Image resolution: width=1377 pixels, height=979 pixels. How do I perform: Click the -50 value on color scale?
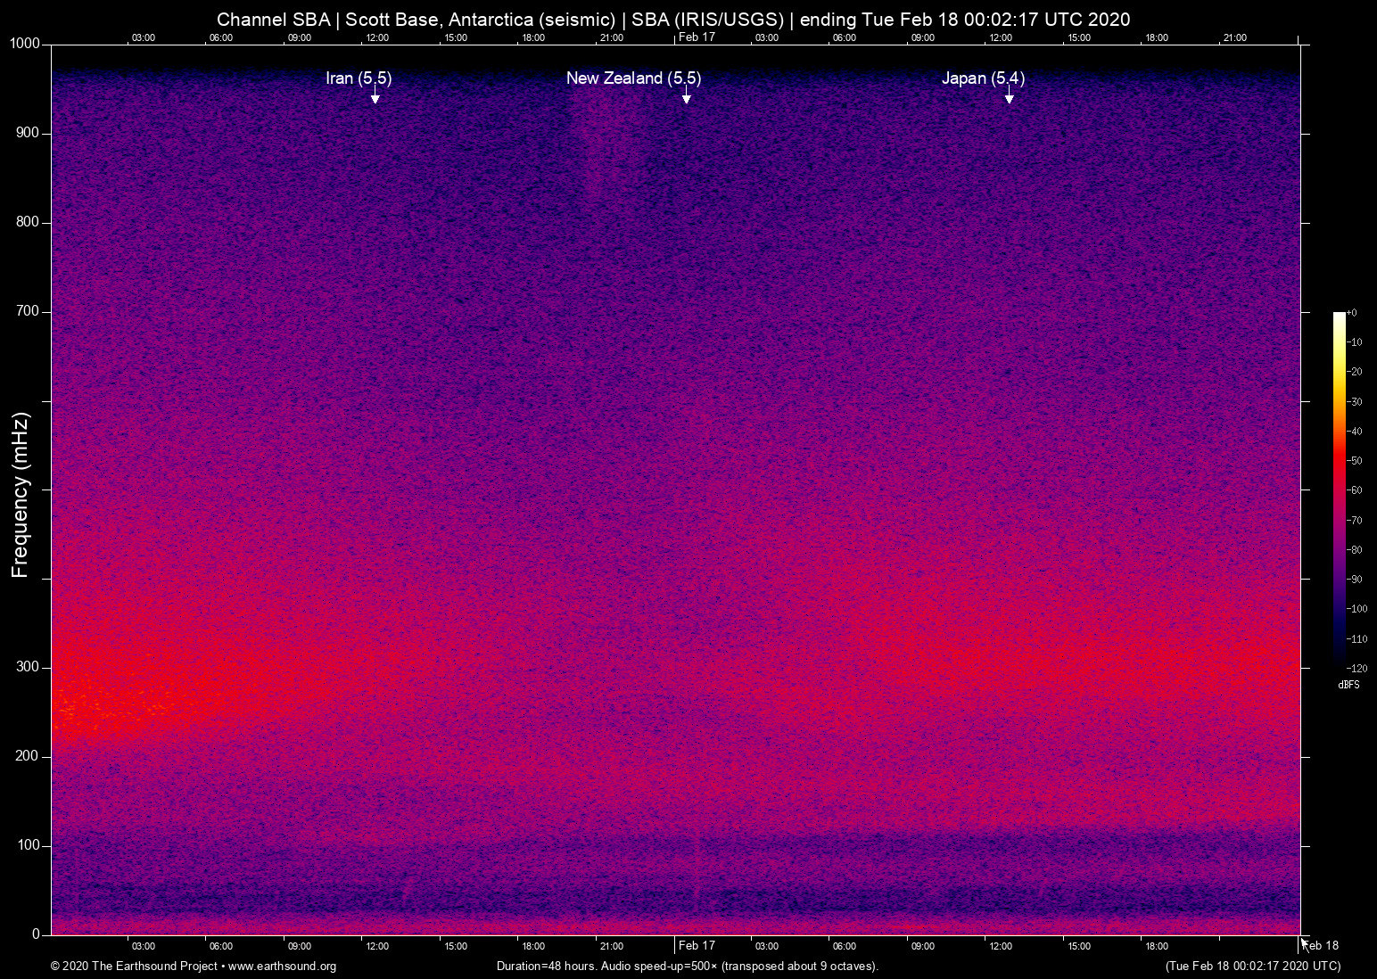[x=1355, y=461]
